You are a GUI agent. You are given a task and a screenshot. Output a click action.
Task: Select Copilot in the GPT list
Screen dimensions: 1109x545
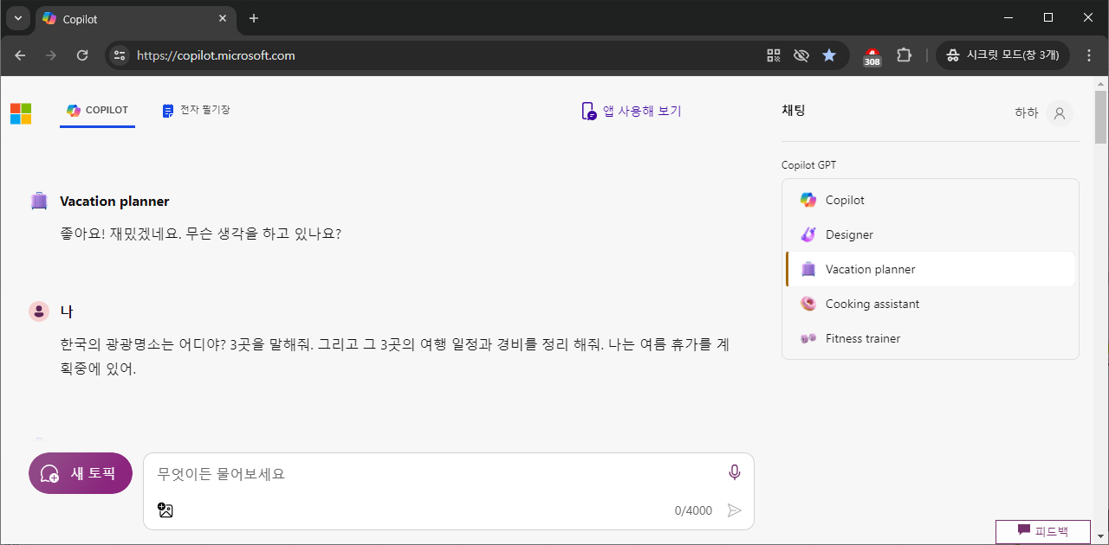coord(931,200)
